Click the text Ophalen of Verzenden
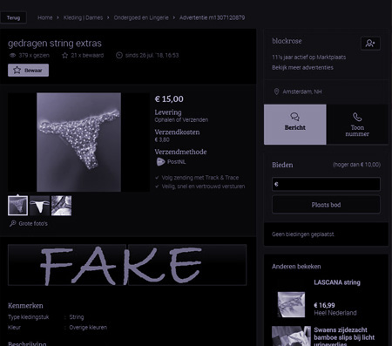392x346 pixels. click(x=181, y=120)
